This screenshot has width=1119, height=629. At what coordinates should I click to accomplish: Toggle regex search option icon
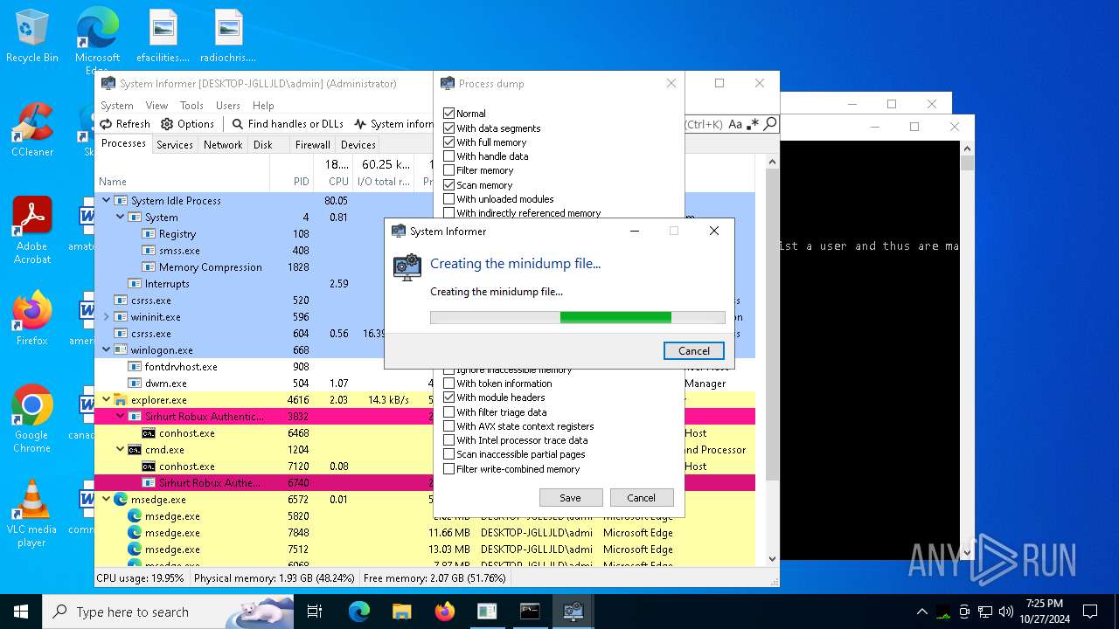click(753, 124)
